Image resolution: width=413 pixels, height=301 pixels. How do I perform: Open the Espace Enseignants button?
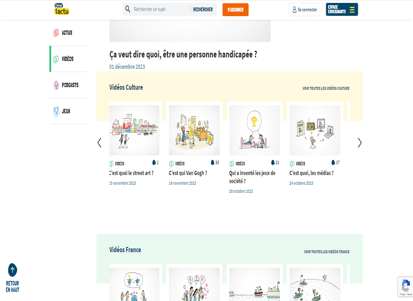[x=342, y=9]
